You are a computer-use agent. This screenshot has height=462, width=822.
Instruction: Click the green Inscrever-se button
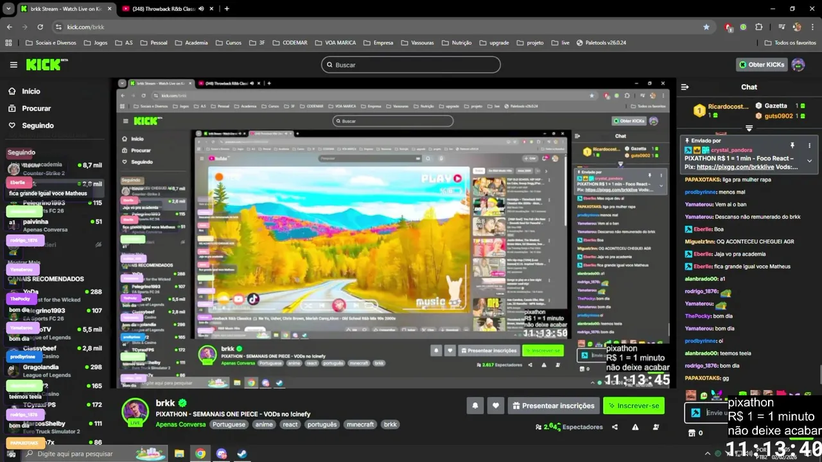click(633, 406)
